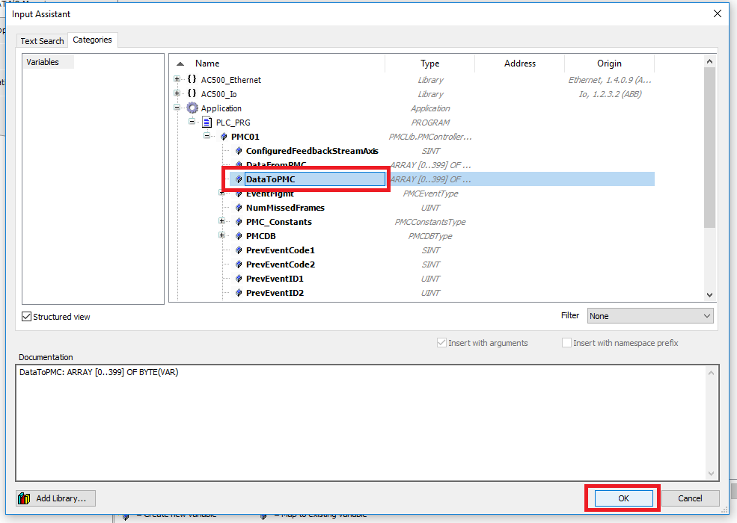
Task: Dismiss the dialog with Cancel
Action: 690,498
